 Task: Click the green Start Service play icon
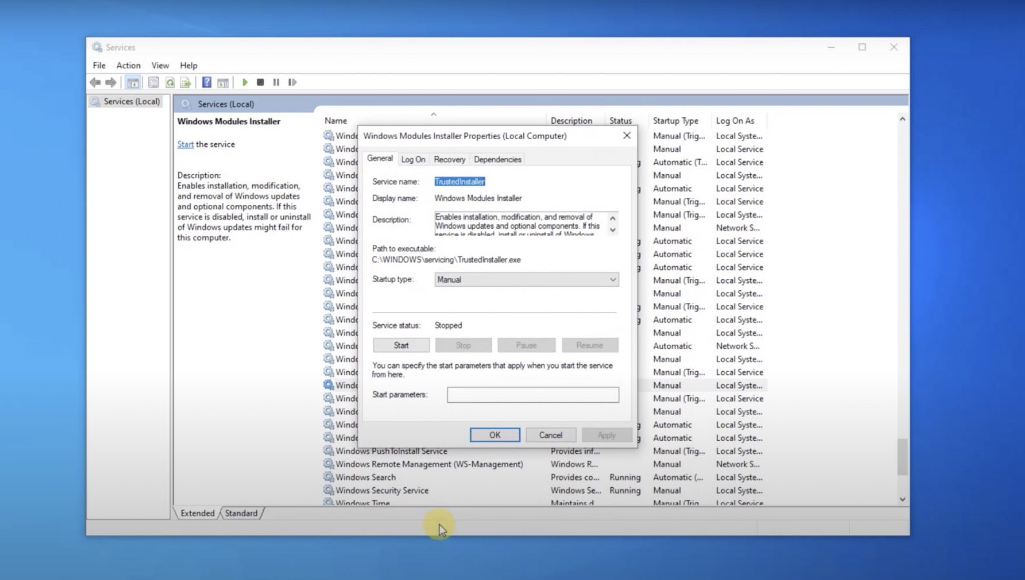coord(244,82)
